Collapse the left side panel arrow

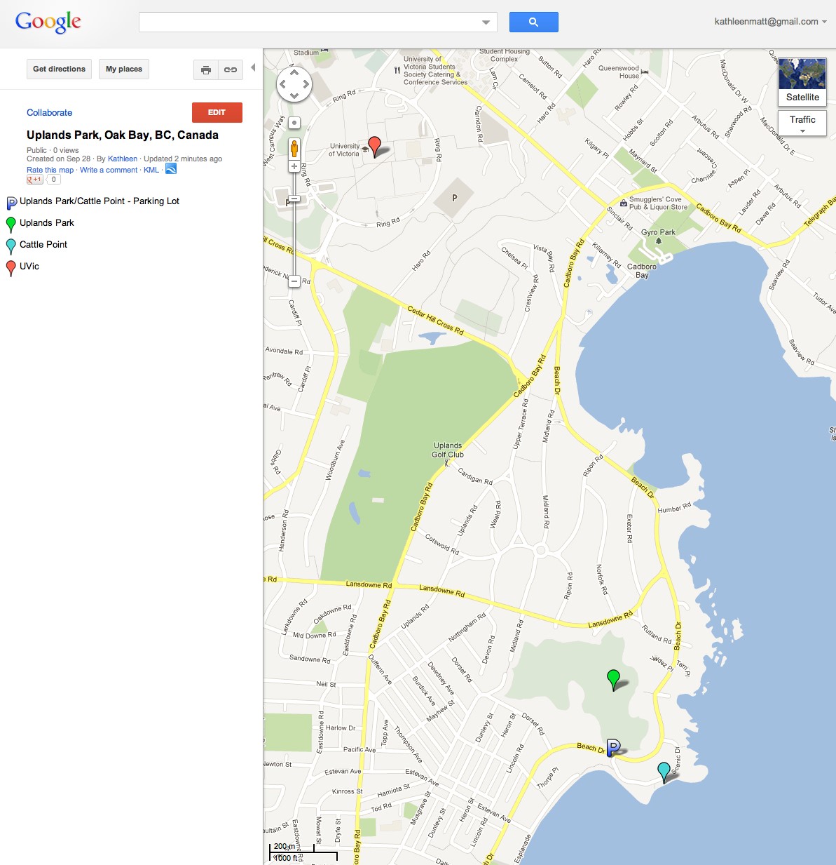[x=253, y=68]
